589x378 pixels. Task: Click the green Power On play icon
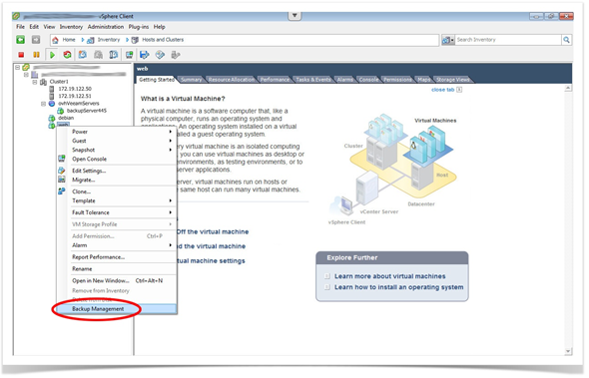(52, 55)
